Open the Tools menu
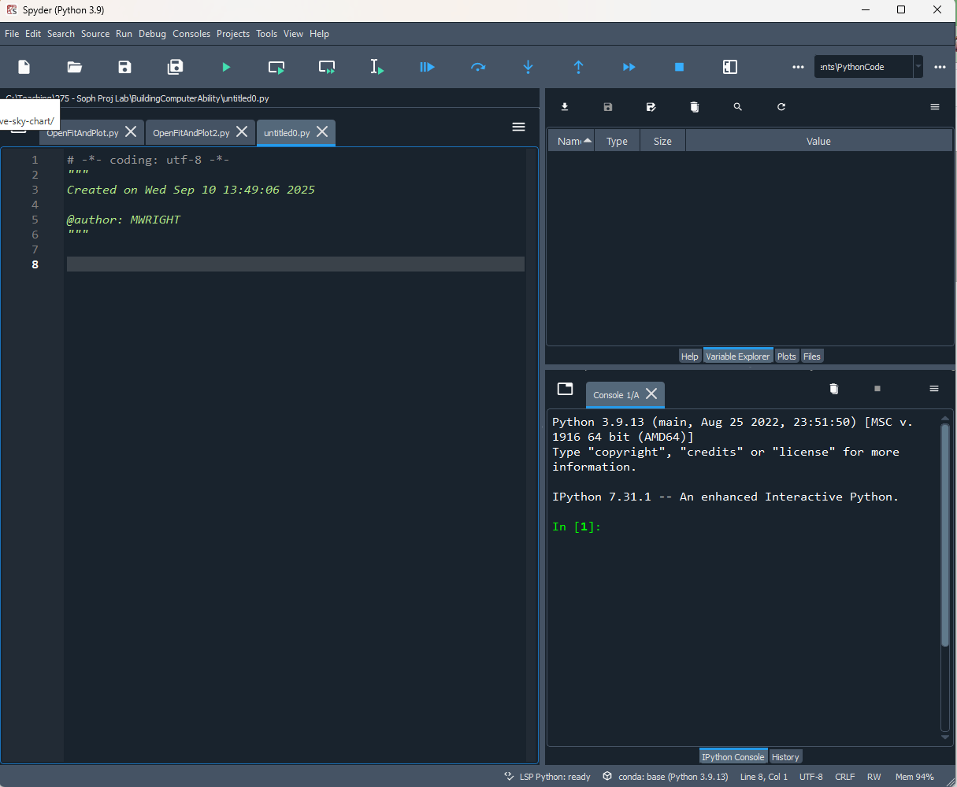The image size is (957, 787). (267, 34)
